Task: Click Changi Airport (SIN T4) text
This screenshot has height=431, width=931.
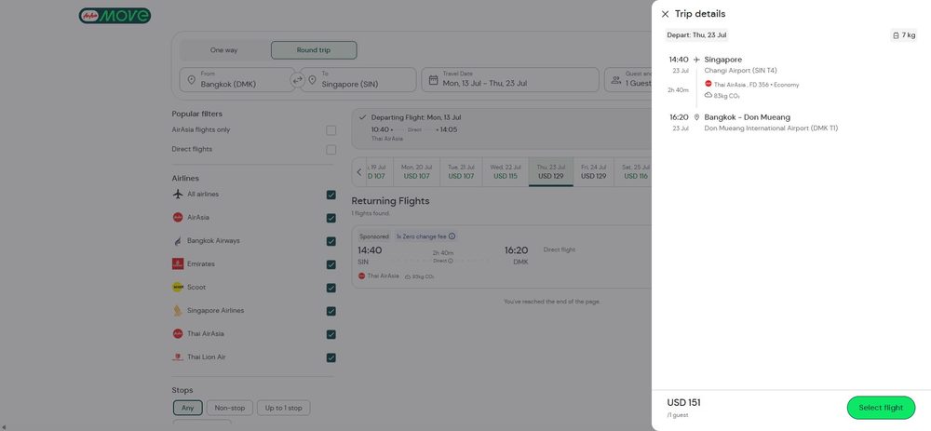Action: click(740, 71)
